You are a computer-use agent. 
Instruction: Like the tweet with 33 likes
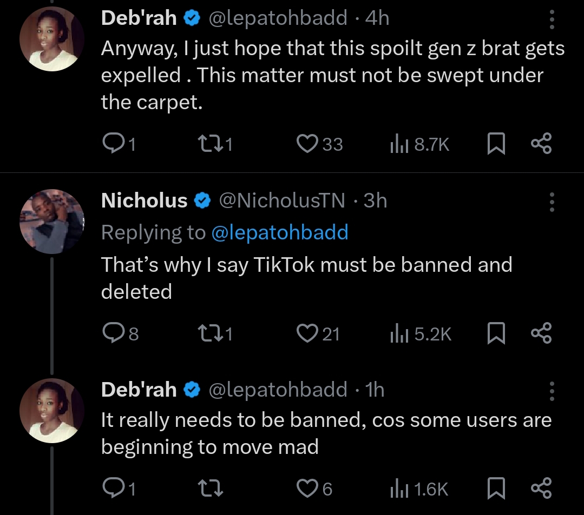point(308,143)
